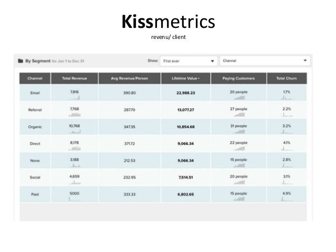Click None total revenue sparkline chart
The image size is (336, 252).
(x=74, y=166)
